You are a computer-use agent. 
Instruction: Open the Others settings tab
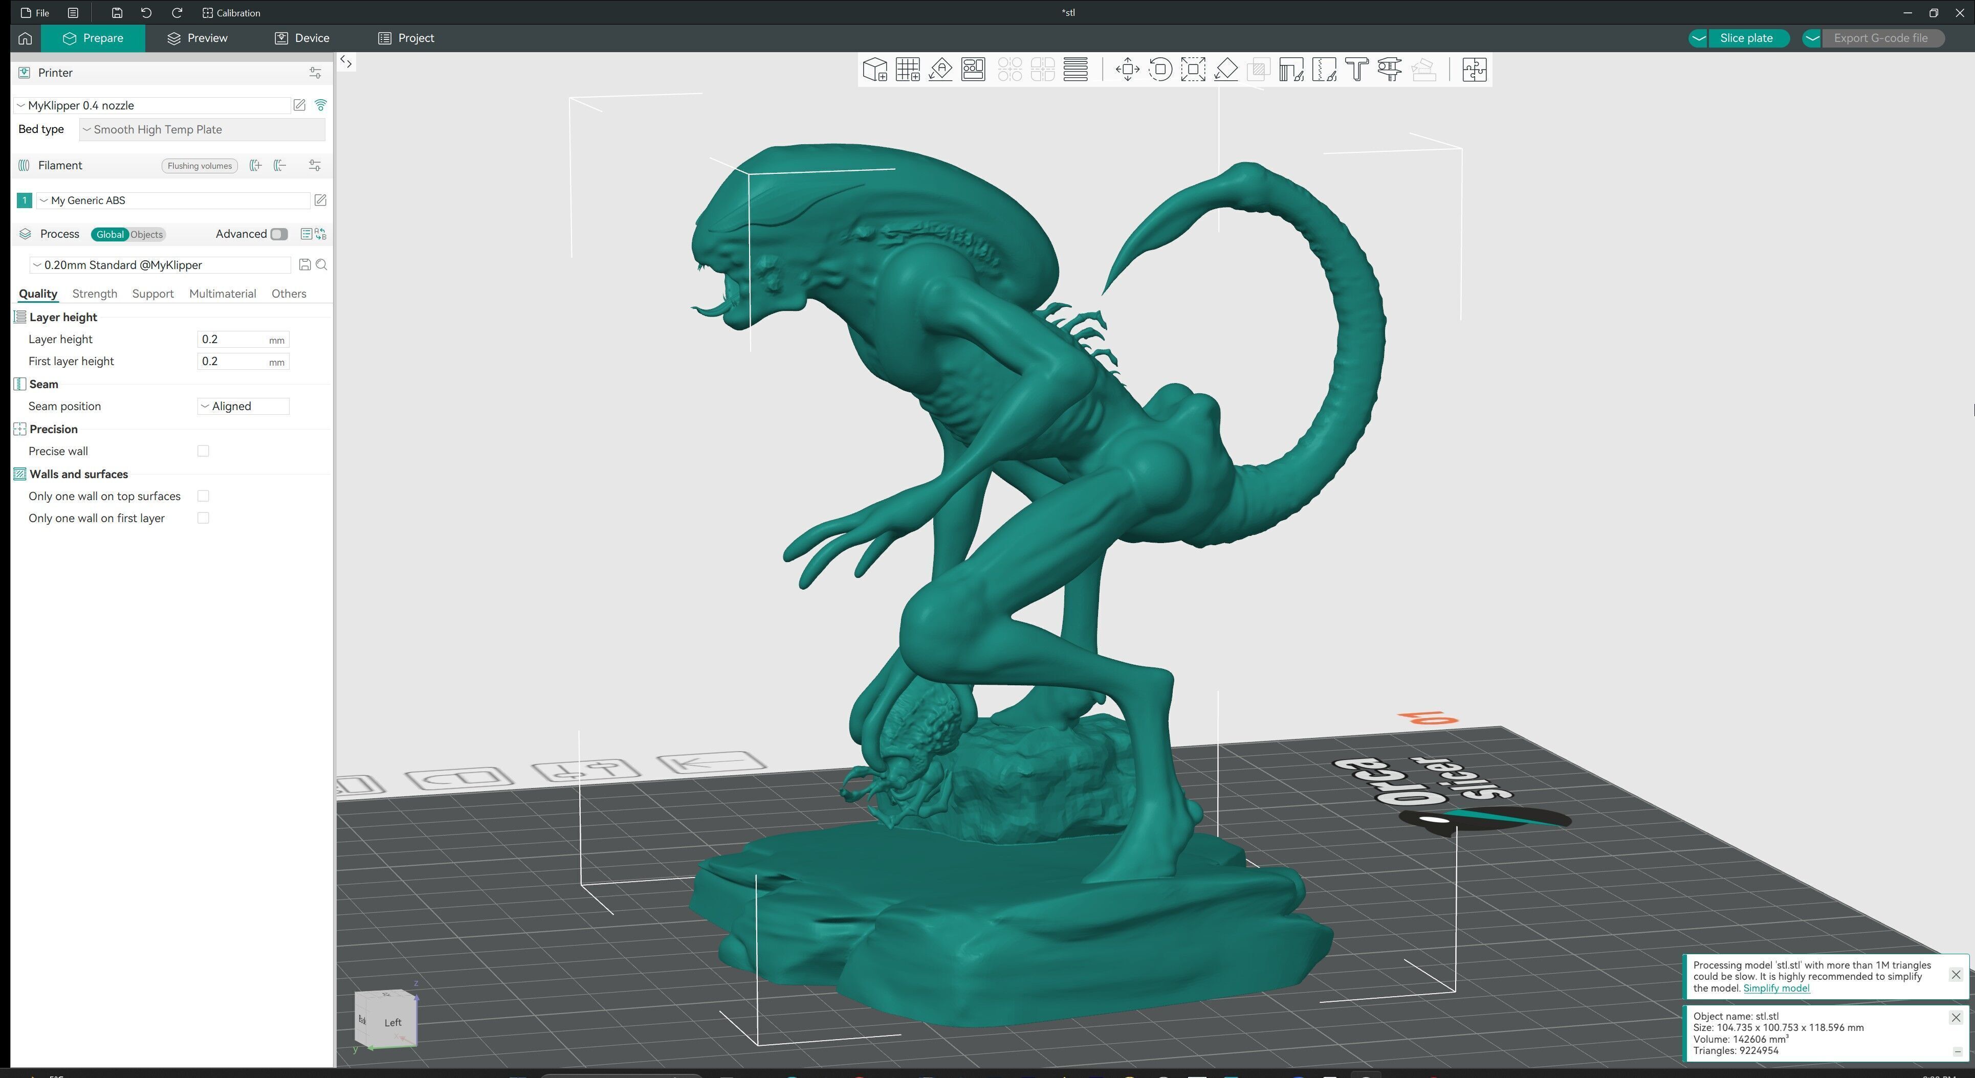288,294
